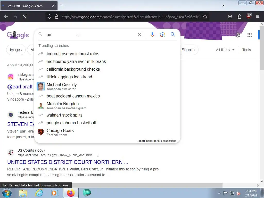This screenshot has height=198, width=264.
Task: Search by image with Google Lens icon
Action: tap(163, 35)
